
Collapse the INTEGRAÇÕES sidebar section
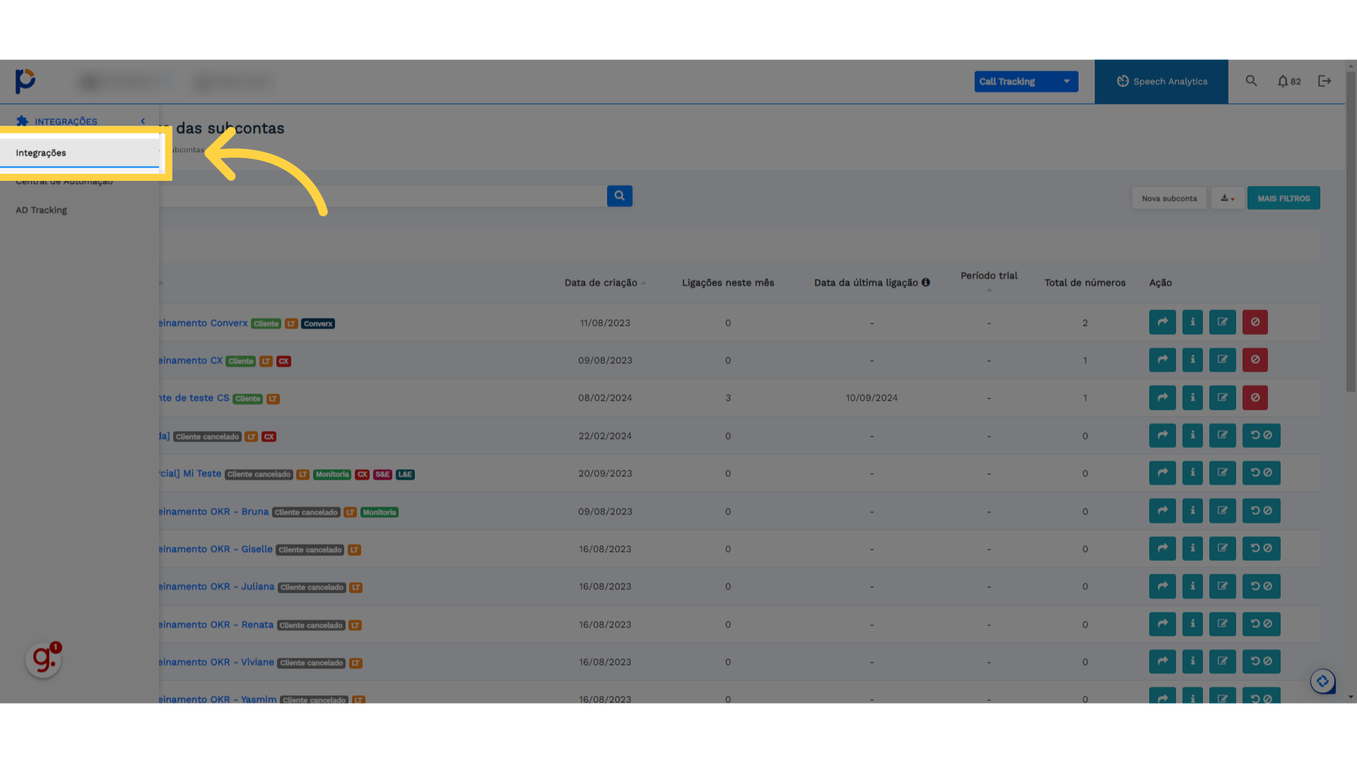pyautogui.click(x=143, y=122)
